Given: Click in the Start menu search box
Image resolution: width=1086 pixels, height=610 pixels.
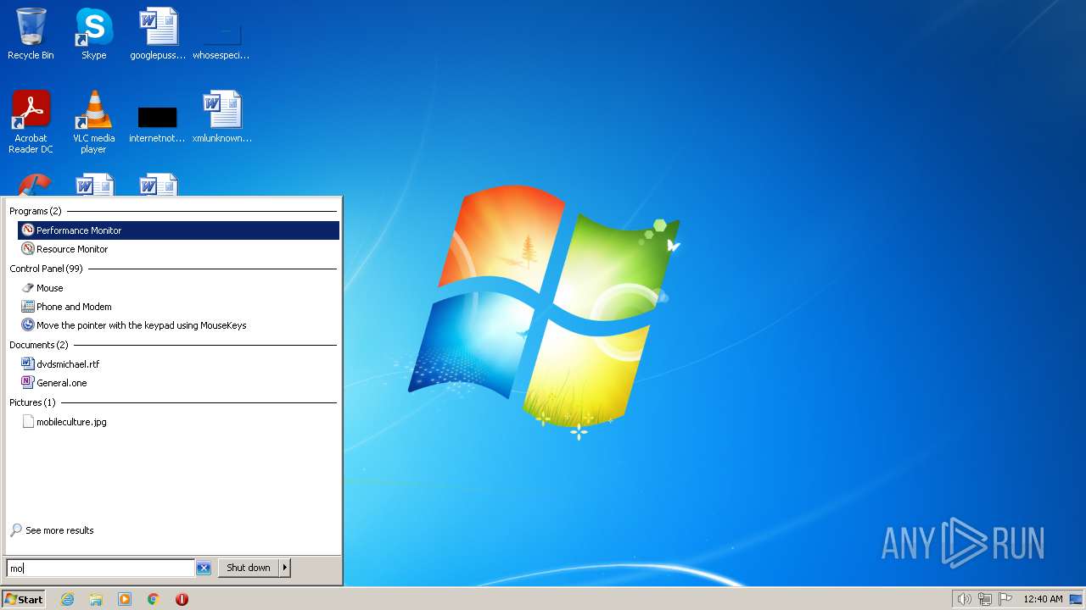Looking at the screenshot, I should click(x=100, y=568).
